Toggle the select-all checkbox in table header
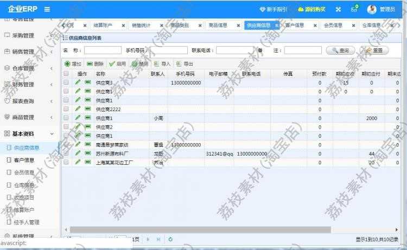Screen dimensions: 407x250 66,74
